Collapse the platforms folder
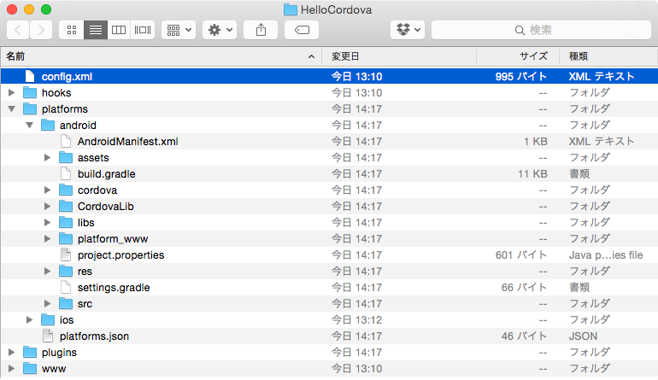Image resolution: width=658 pixels, height=380 pixels. click(11, 109)
